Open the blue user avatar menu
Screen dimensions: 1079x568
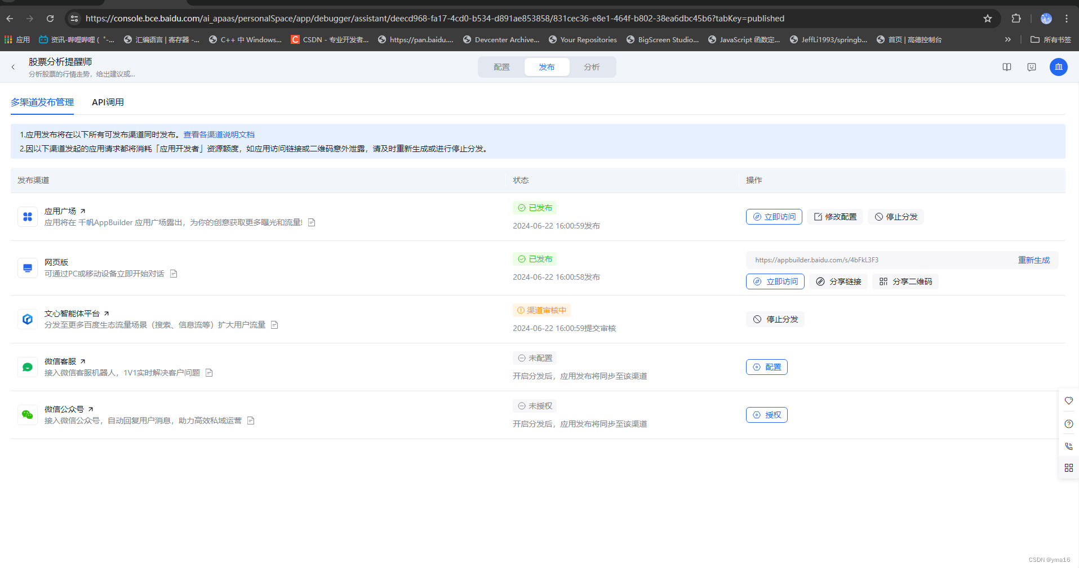(x=1059, y=67)
